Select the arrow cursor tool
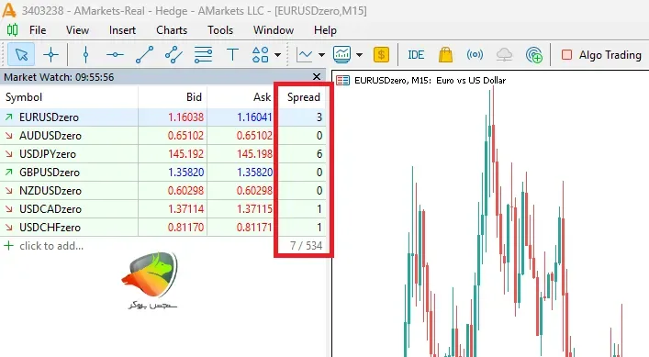 (21, 54)
